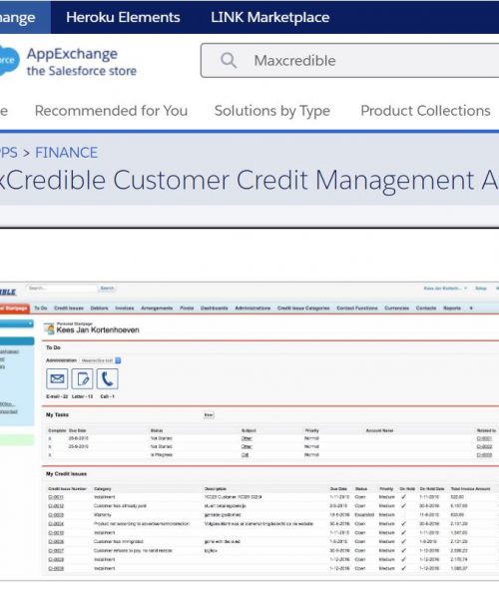Open Call subject link in My Tasks
Viewport: 499px width, 599px height.
tap(245, 455)
